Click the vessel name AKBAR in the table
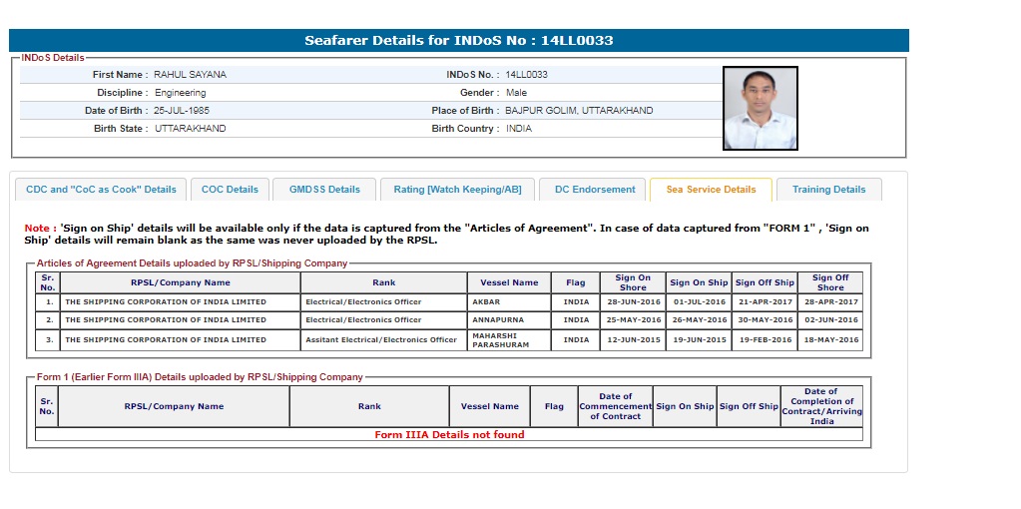 [x=486, y=302]
